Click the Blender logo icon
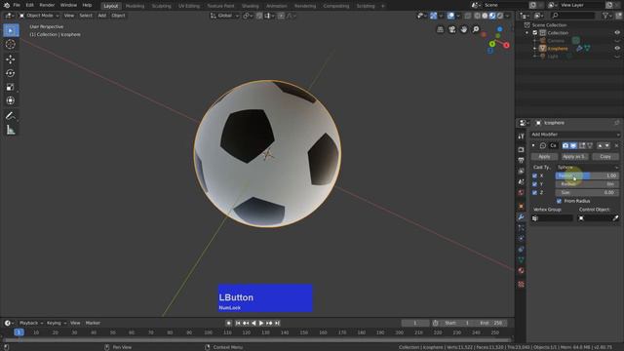 coord(7,5)
